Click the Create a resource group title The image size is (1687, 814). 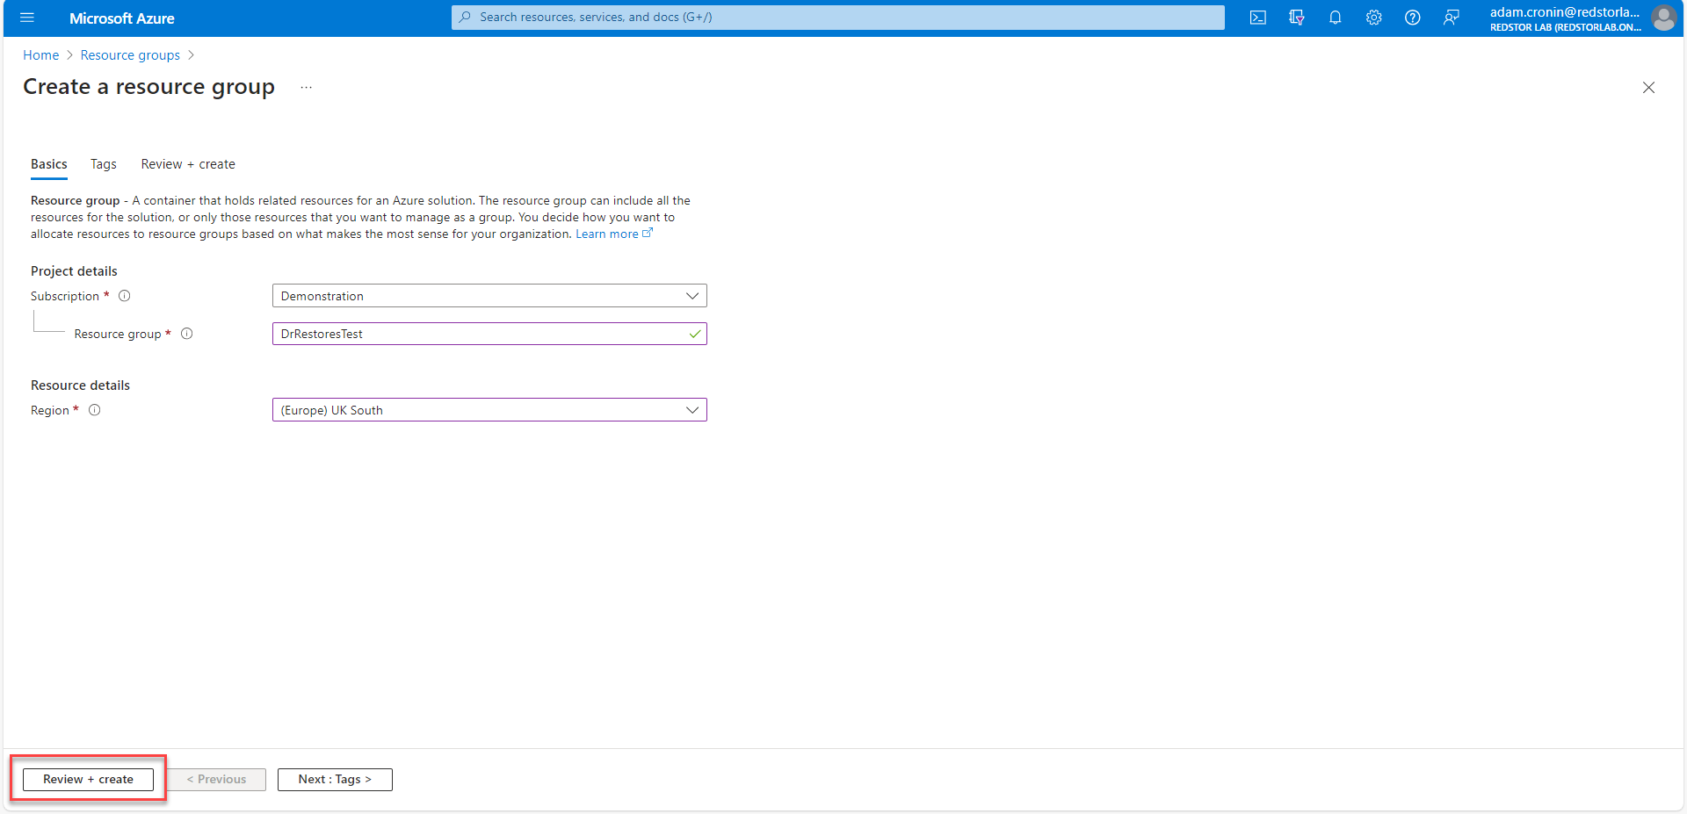click(148, 87)
